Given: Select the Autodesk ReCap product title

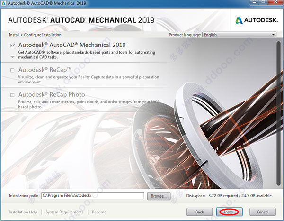Looking at the screenshot, I should [45, 70].
